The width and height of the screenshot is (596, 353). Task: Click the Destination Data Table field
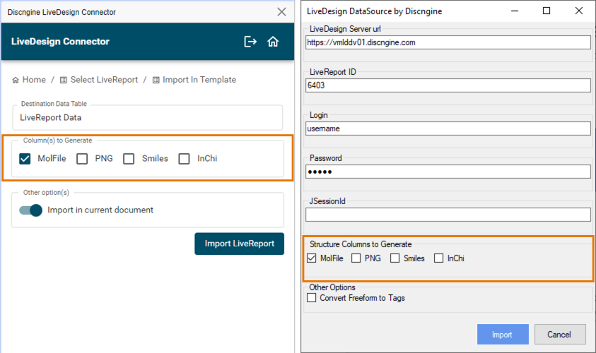tap(148, 118)
